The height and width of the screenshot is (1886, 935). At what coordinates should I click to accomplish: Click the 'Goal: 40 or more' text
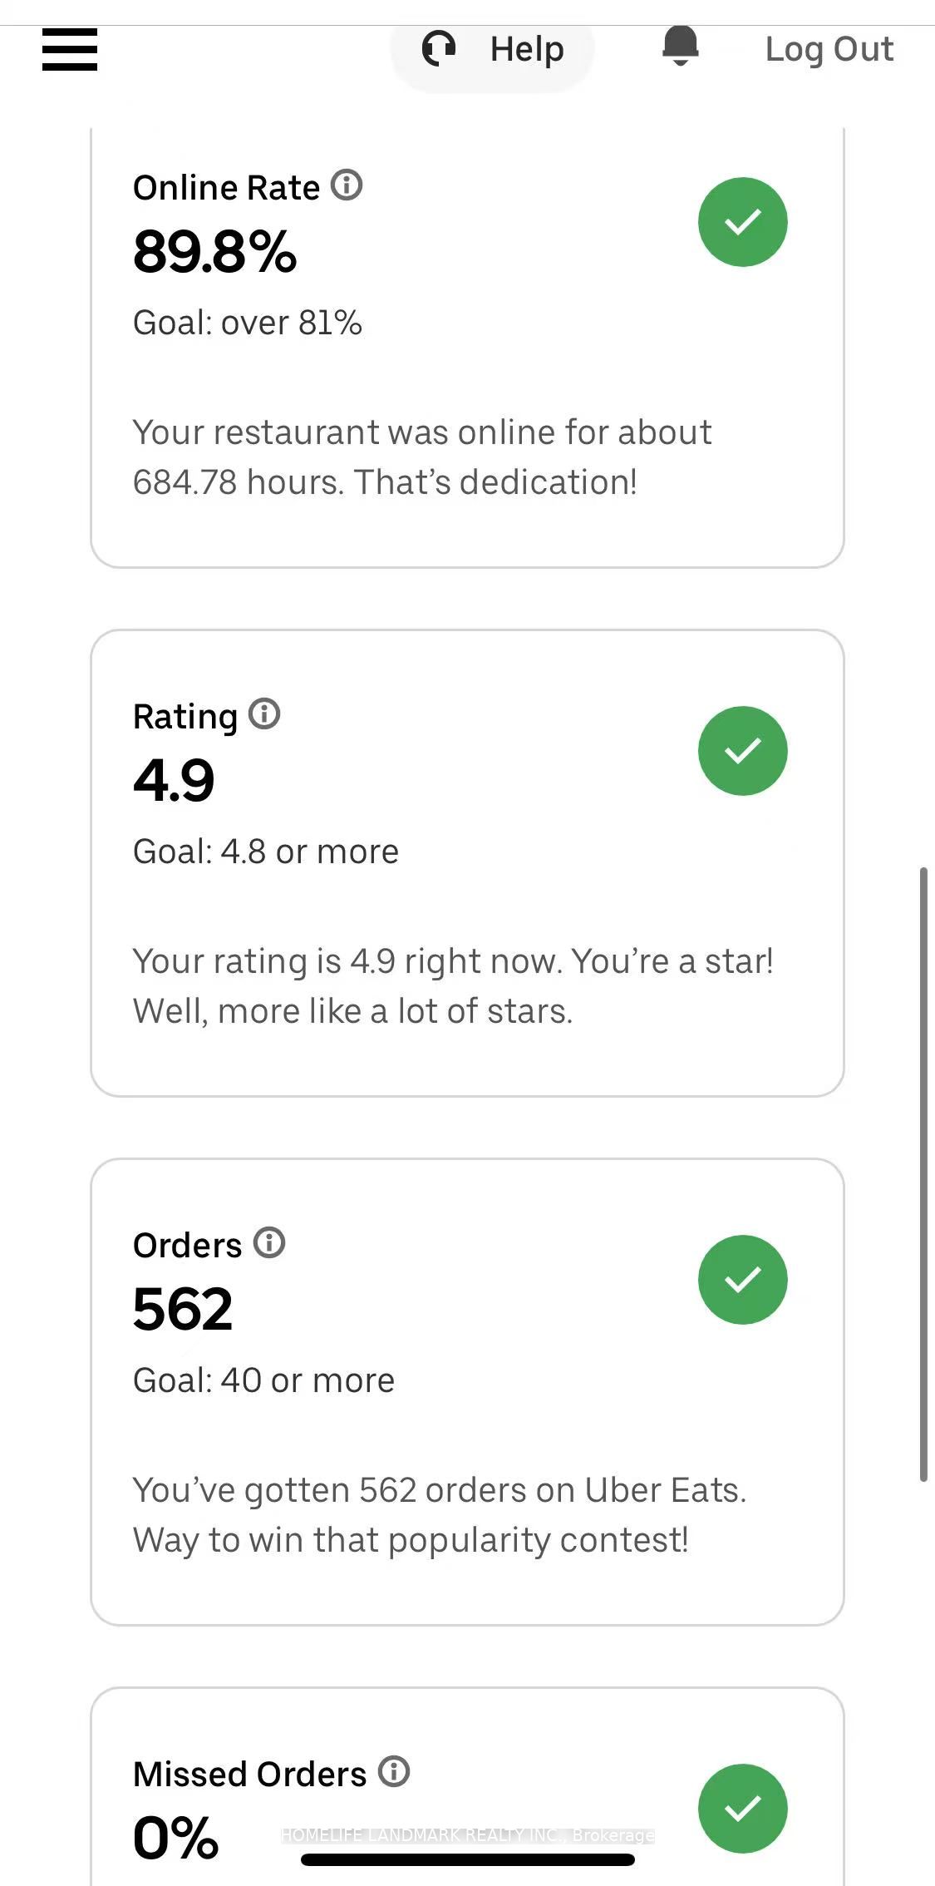[263, 1380]
